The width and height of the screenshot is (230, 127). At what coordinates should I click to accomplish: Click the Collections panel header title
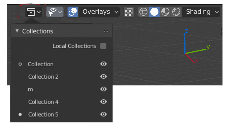(38, 31)
